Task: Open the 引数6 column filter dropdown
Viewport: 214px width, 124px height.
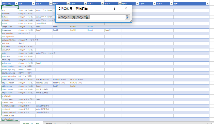Action: [x=120, y=4]
